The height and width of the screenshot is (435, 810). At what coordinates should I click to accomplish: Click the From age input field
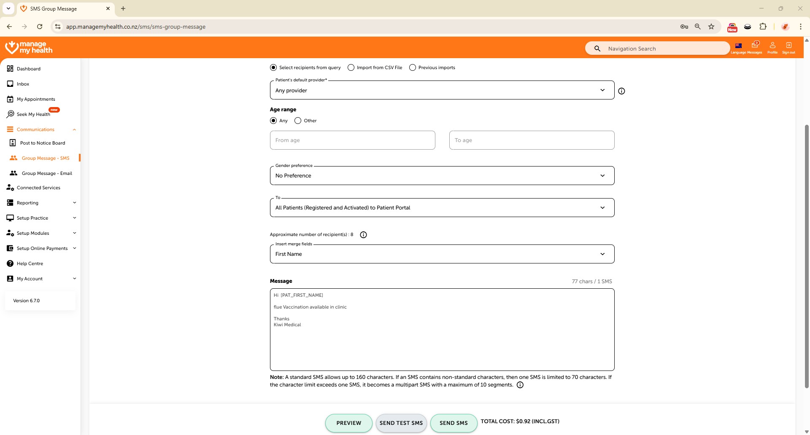pos(352,140)
